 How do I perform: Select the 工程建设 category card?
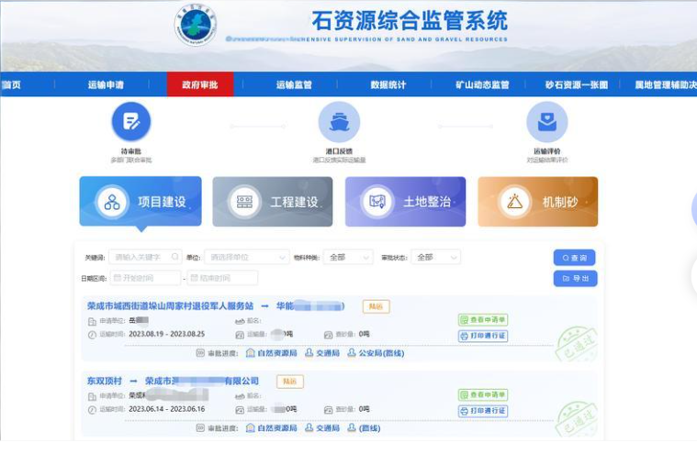(x=273, y=202)
